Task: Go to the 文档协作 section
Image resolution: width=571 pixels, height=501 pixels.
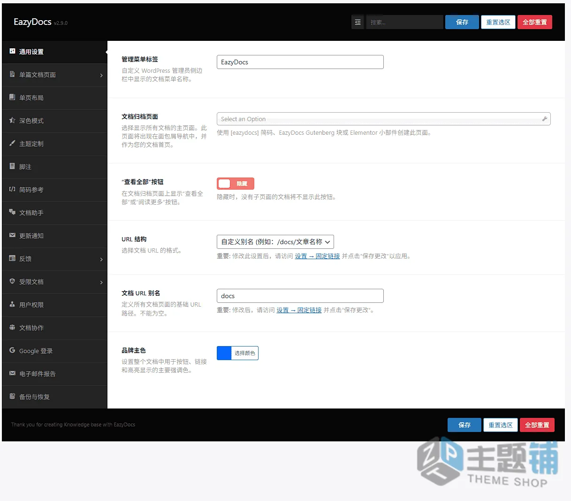Action: tap(55, 328)
